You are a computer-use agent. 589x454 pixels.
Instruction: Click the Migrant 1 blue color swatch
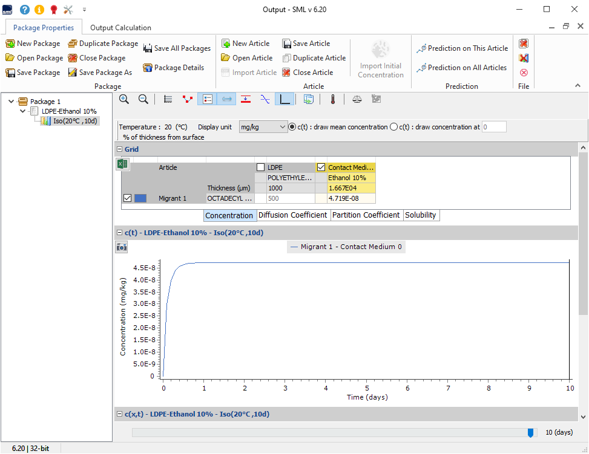point(140,198)
